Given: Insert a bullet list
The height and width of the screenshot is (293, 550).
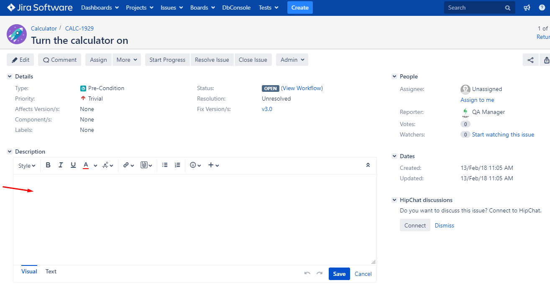Looking at the screenshot, I should 165,165.
